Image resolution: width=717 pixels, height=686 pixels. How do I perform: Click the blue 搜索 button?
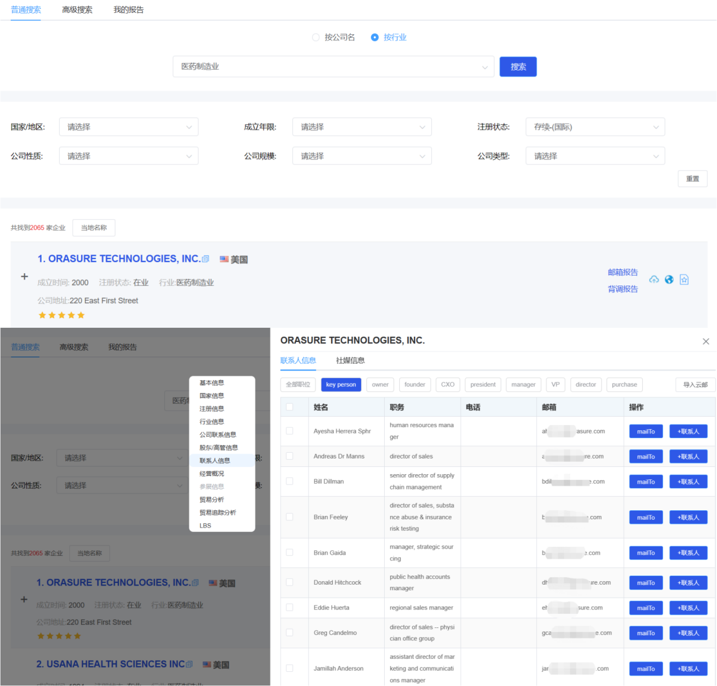518,66
